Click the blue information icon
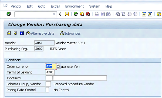 point(22,33)
